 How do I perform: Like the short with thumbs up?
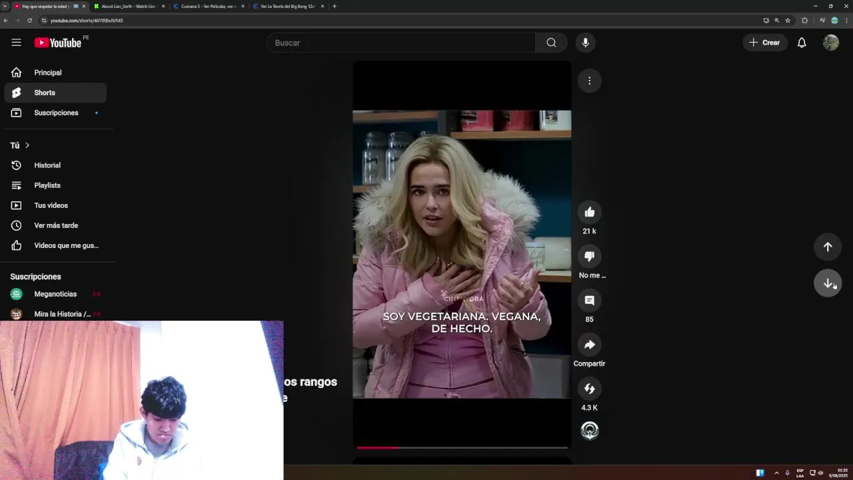pyautogui.click(x=589, y=212)
